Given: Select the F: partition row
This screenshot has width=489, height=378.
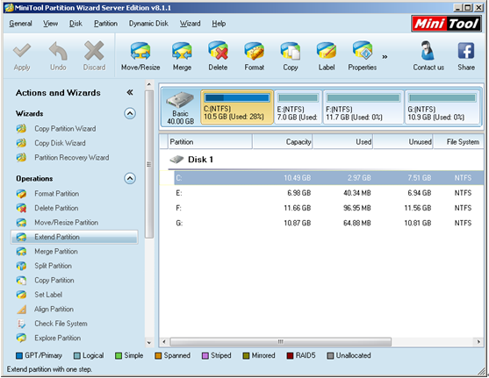Looking at the screenshot, I should [x=321, y=208].
